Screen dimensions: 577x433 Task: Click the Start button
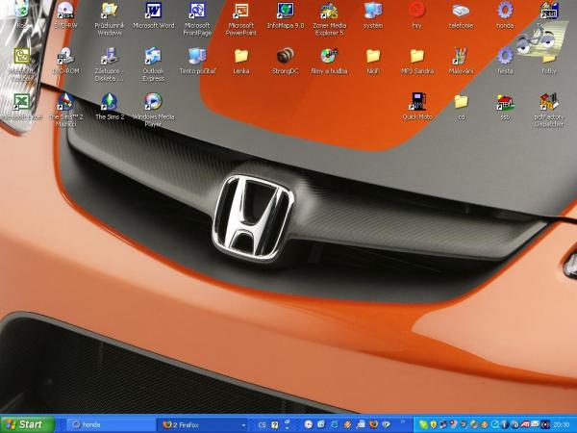27,424
